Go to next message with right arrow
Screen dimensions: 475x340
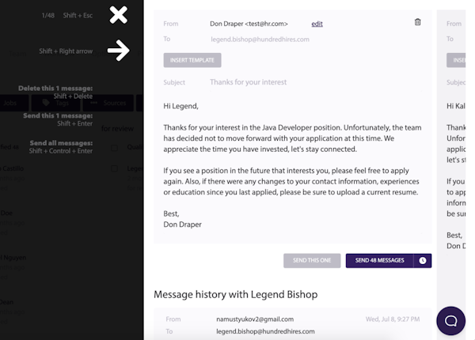[118, 51]
